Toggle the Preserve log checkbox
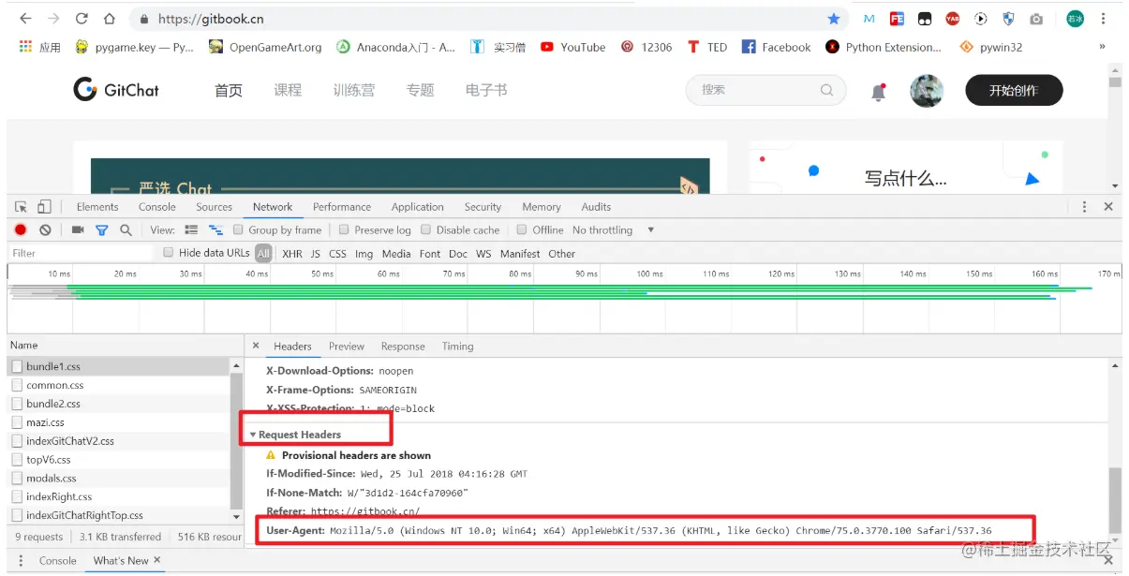Image resolution: width=1129 pixels, height=576 pixels. tap(344, 229)
